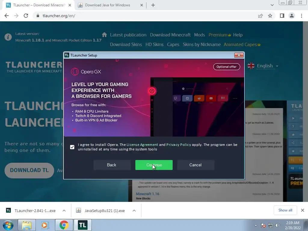The height and width of the screenshot is (231, 308).
Task: Open Download Skins menu item
Action: point(126,45)
